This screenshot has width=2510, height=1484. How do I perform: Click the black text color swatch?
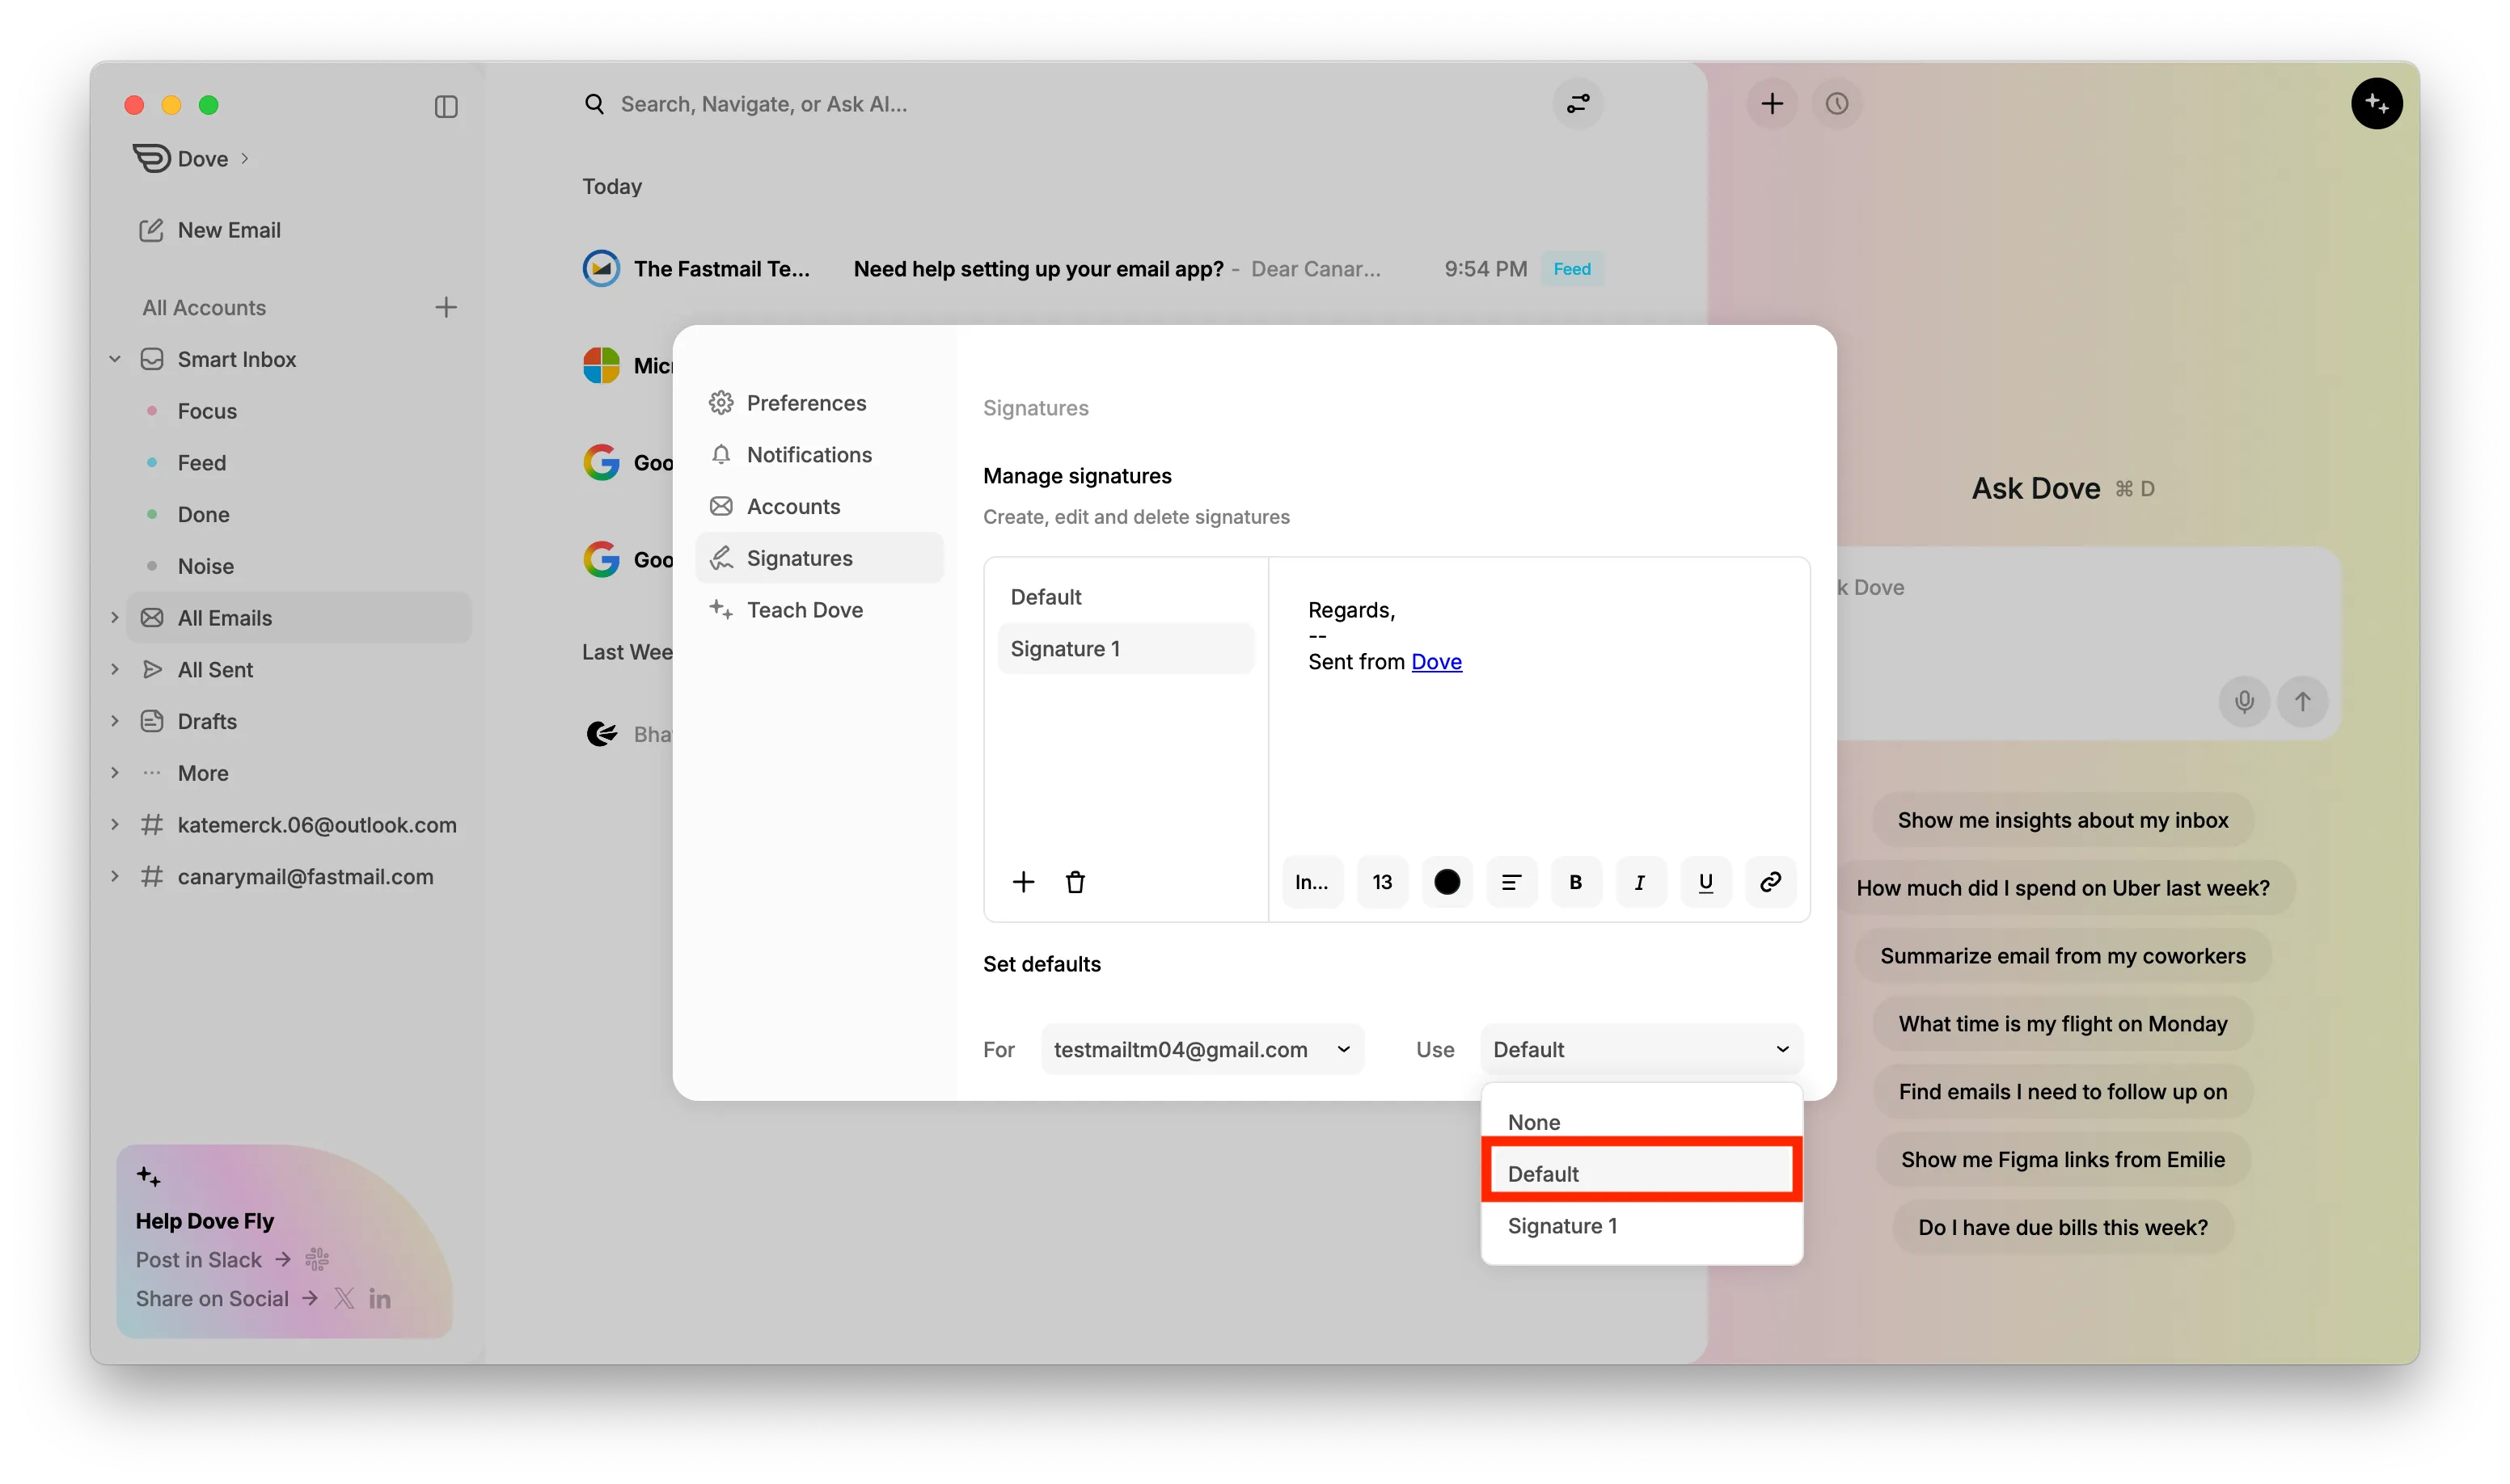pyautogui.click(x=1447, y=882)
